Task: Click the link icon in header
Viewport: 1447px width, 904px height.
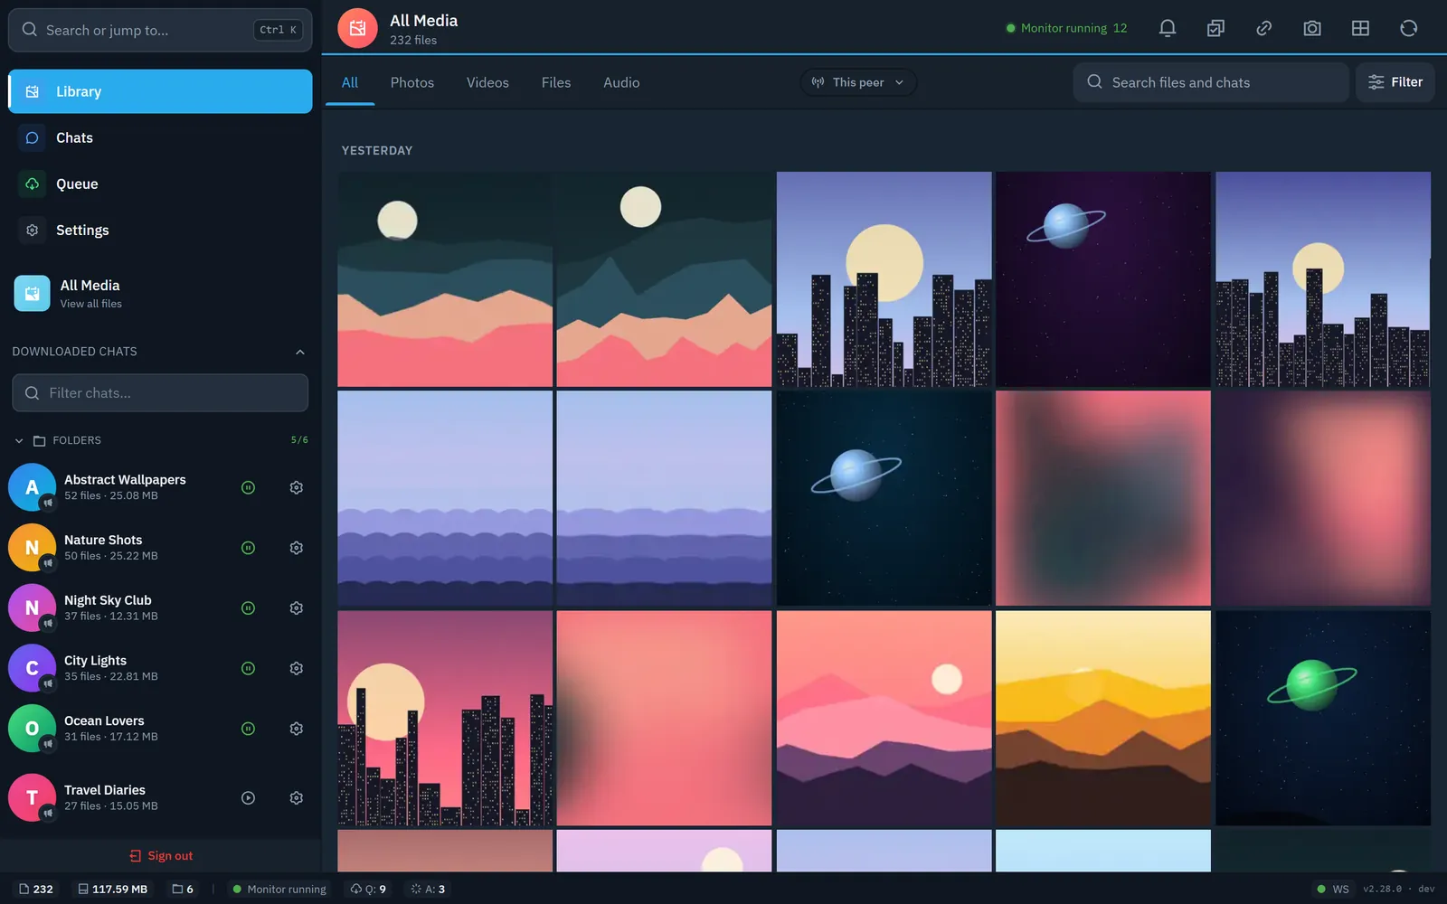Action: [x=1264, y=28]
